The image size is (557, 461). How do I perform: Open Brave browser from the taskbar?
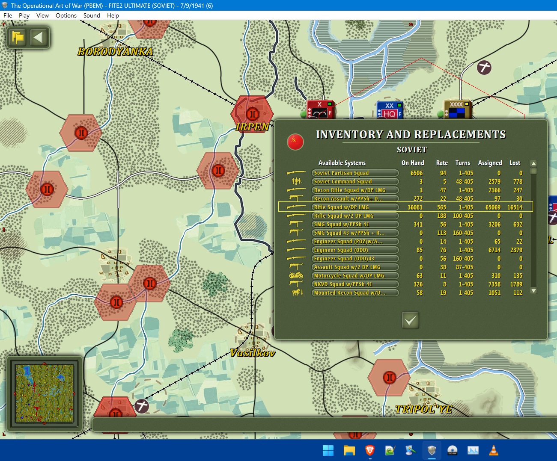point(369,450)
